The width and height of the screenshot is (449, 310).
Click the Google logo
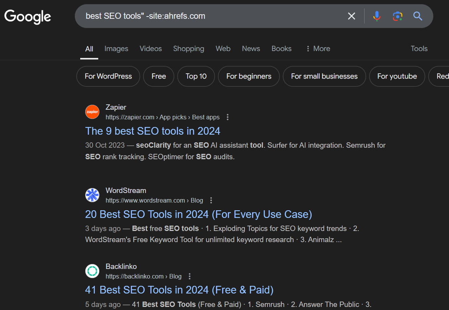tap(28, 16)
